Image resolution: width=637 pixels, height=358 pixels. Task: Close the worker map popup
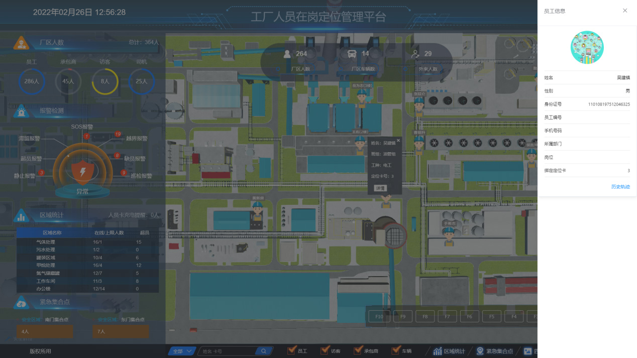[x=398, y=141]
